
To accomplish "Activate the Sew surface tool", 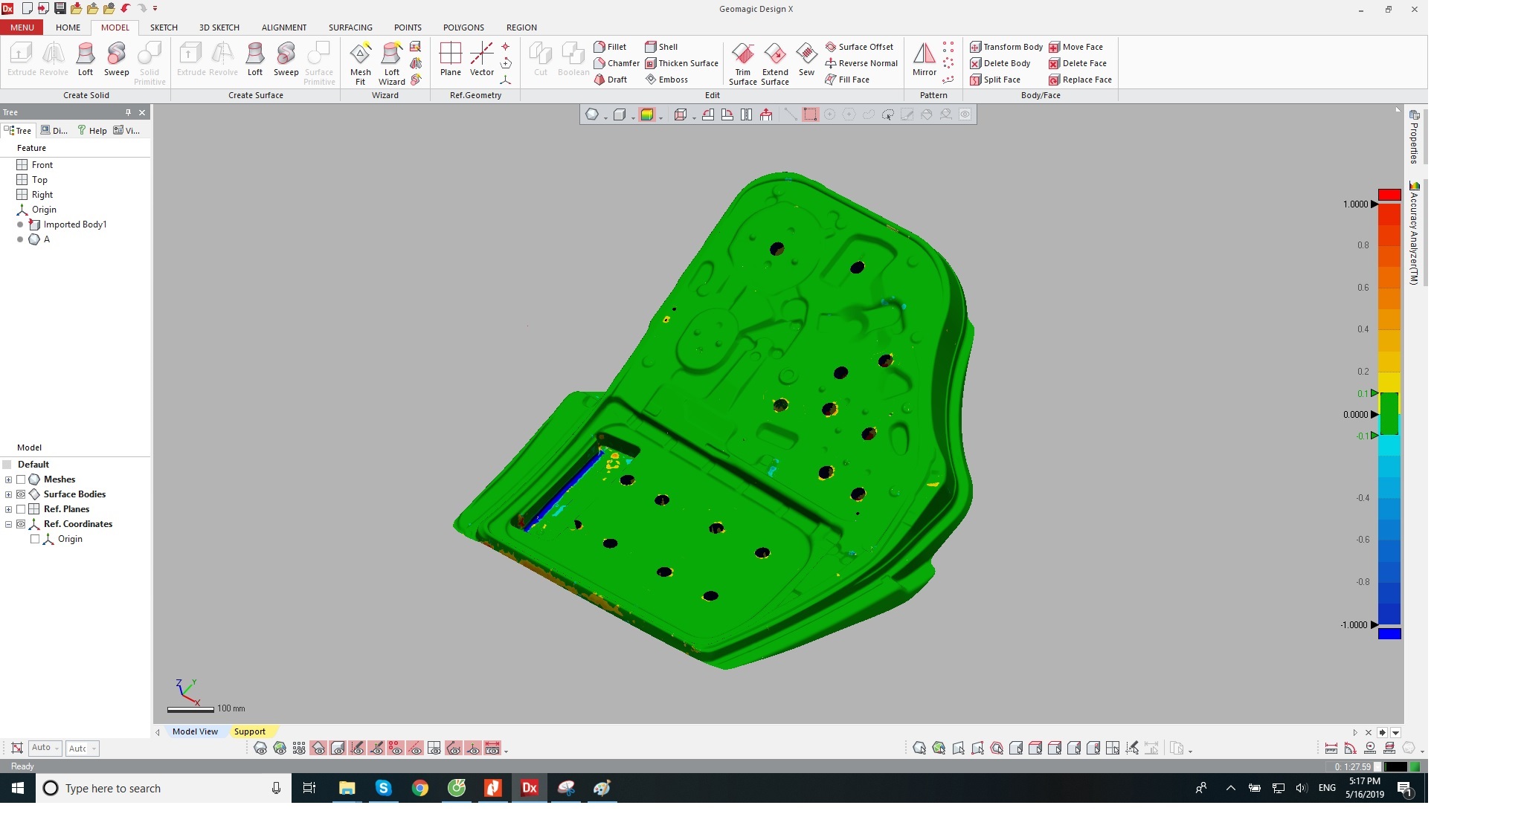I will click(x=806, y=59).
